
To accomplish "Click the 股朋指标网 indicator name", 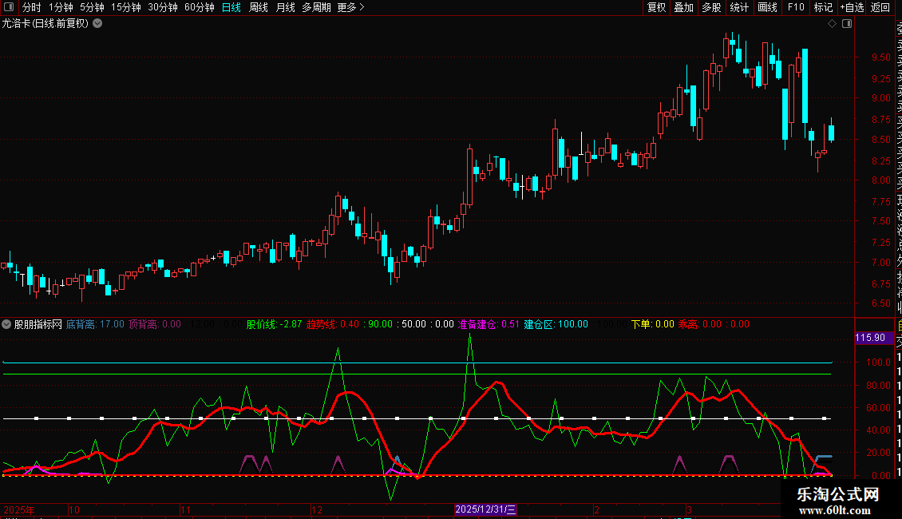I will point(38,324).
